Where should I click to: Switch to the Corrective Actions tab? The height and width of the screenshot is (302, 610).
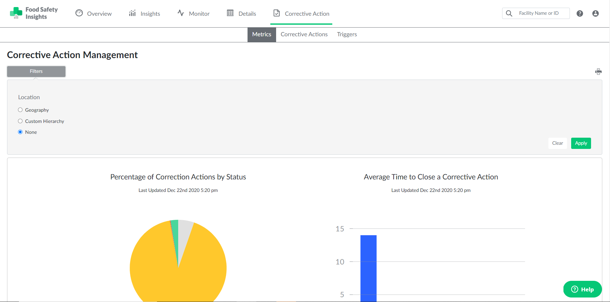(x=304, y=34)
